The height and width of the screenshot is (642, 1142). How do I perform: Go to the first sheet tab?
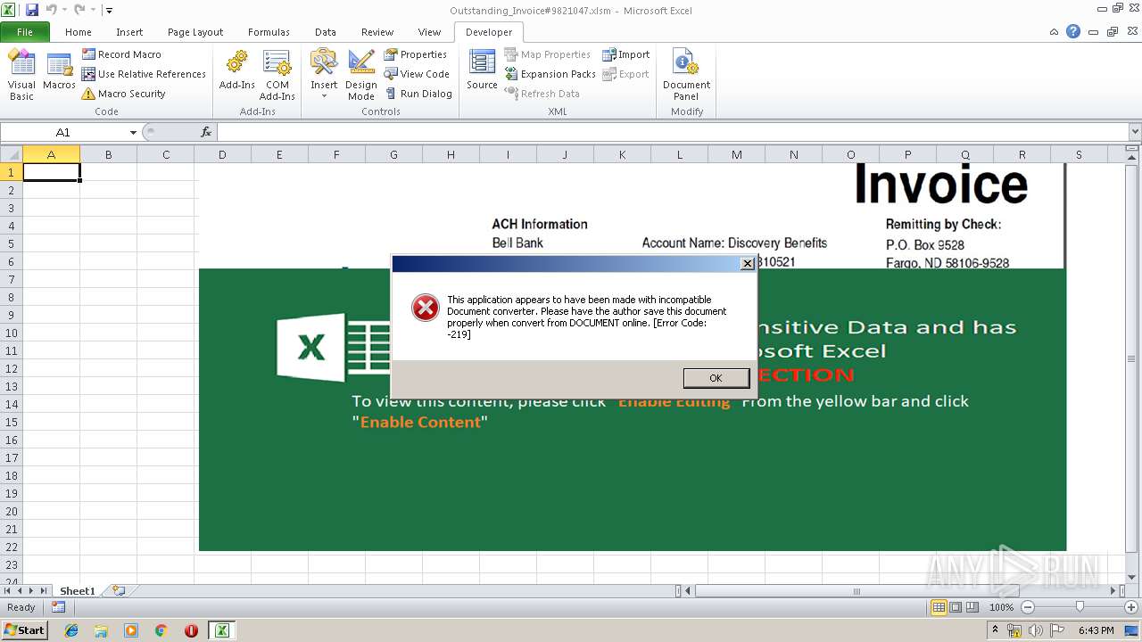[x=8, y=590]
